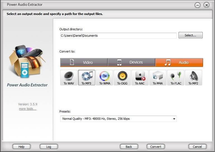Switch to the Audio tab

coord(179,63)
